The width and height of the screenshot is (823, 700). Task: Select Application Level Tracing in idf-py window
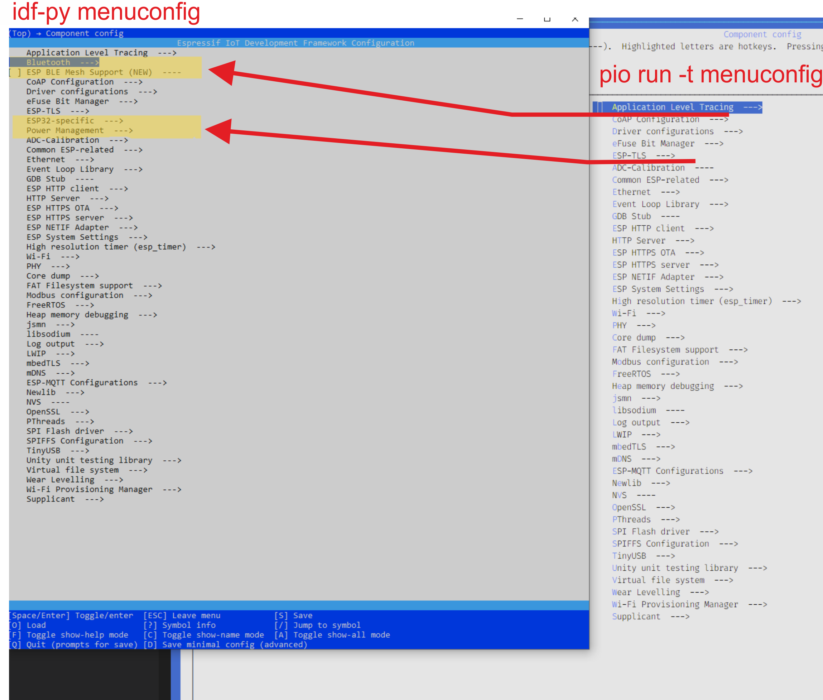tap(101, 53)
